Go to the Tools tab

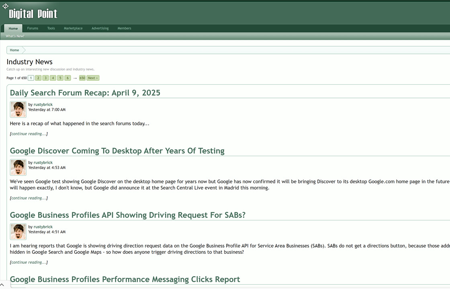[51, 28]
